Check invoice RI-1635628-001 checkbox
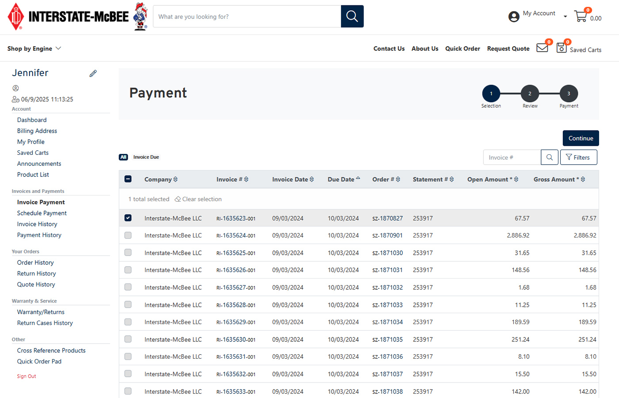Screen dimensions: 619x398 click(x=128, y=305)
